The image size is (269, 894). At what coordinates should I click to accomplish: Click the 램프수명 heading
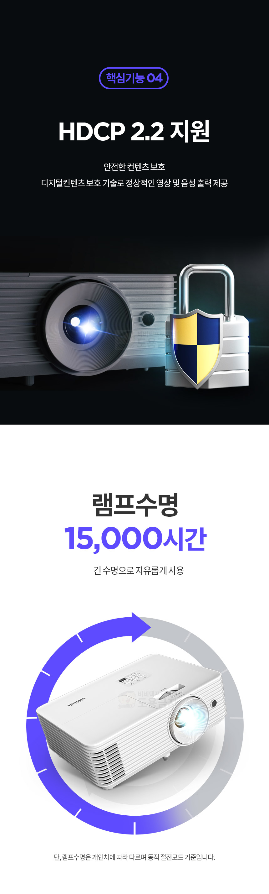click(135, 504)
